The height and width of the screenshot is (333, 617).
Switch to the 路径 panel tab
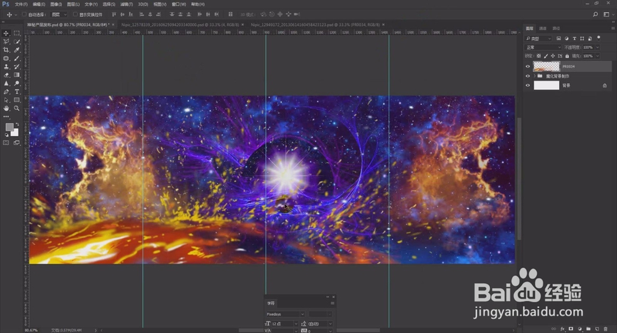tap(556, 28)
